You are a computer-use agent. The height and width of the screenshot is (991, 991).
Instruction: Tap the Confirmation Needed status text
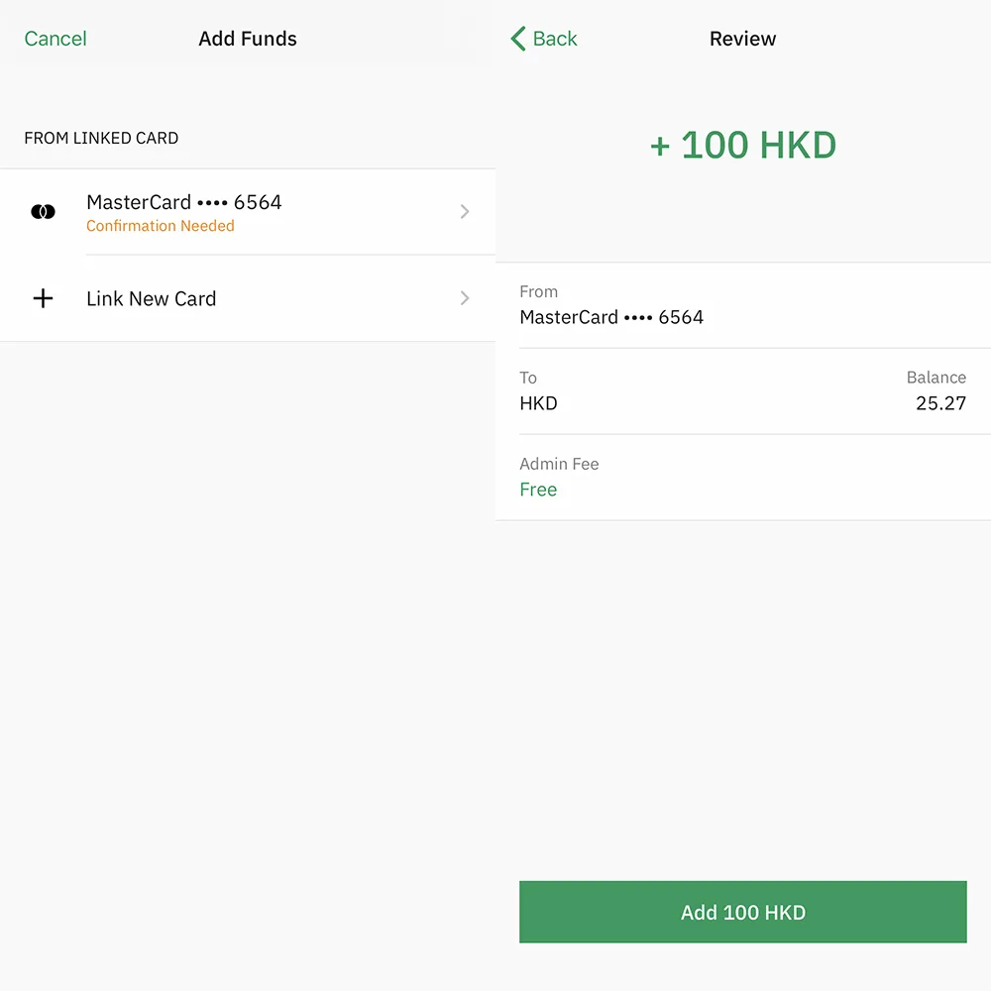[x=160, y=226]
